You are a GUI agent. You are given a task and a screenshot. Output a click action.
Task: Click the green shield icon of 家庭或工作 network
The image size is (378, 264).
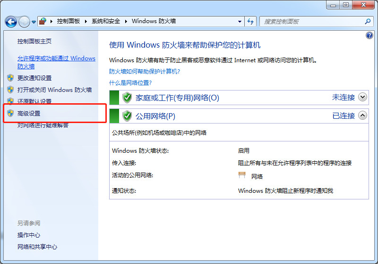point(127,98)
